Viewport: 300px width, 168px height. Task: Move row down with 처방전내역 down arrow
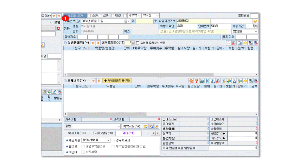98,42
